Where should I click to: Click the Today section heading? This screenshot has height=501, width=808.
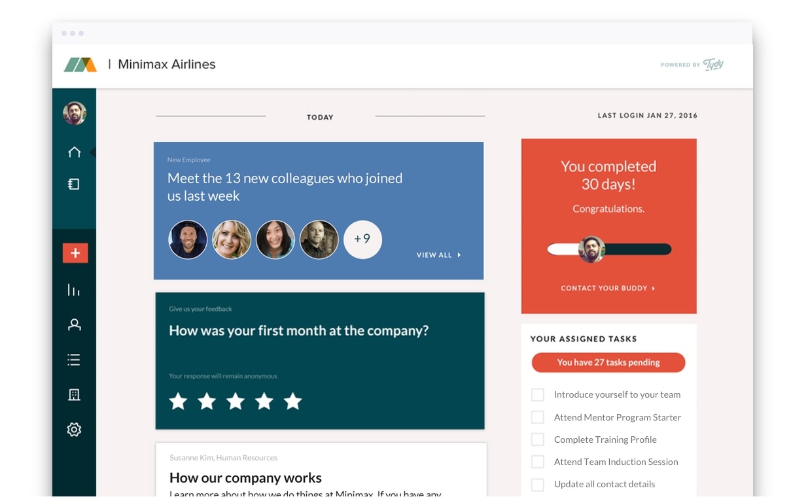pyautogui.click(x=320, y=117)
